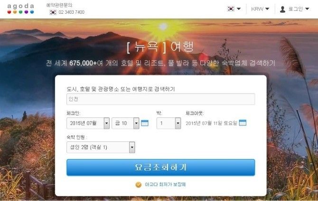The width and height of the screenshot is (318, 201).
Task: Click the destination search input field
Action: [160, 99]
